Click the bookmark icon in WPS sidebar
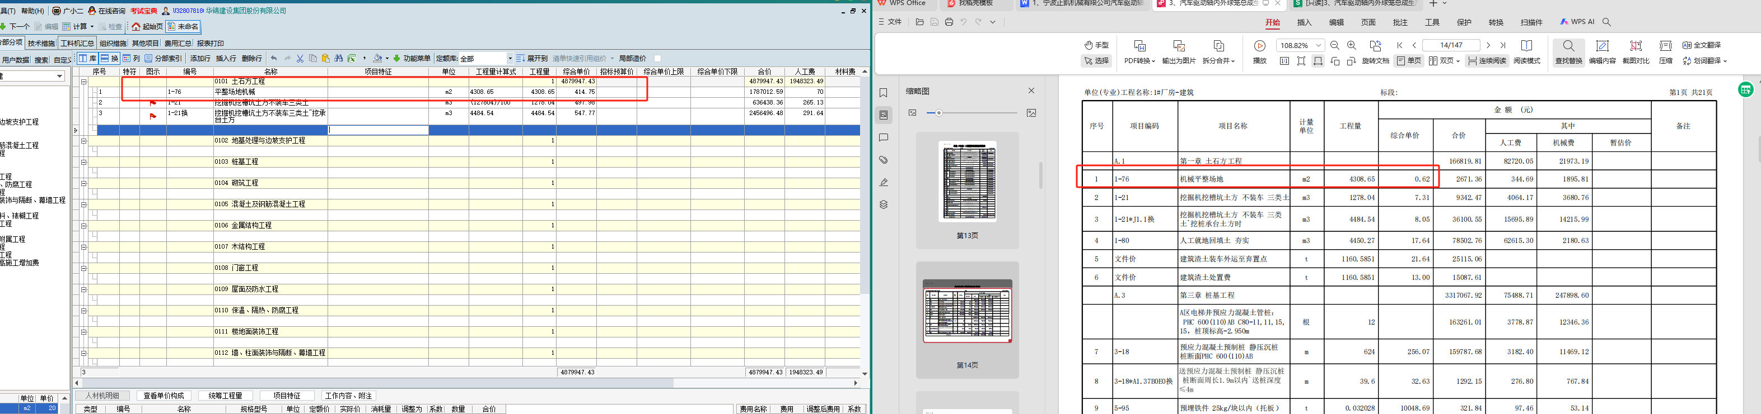 coord(883,93)
